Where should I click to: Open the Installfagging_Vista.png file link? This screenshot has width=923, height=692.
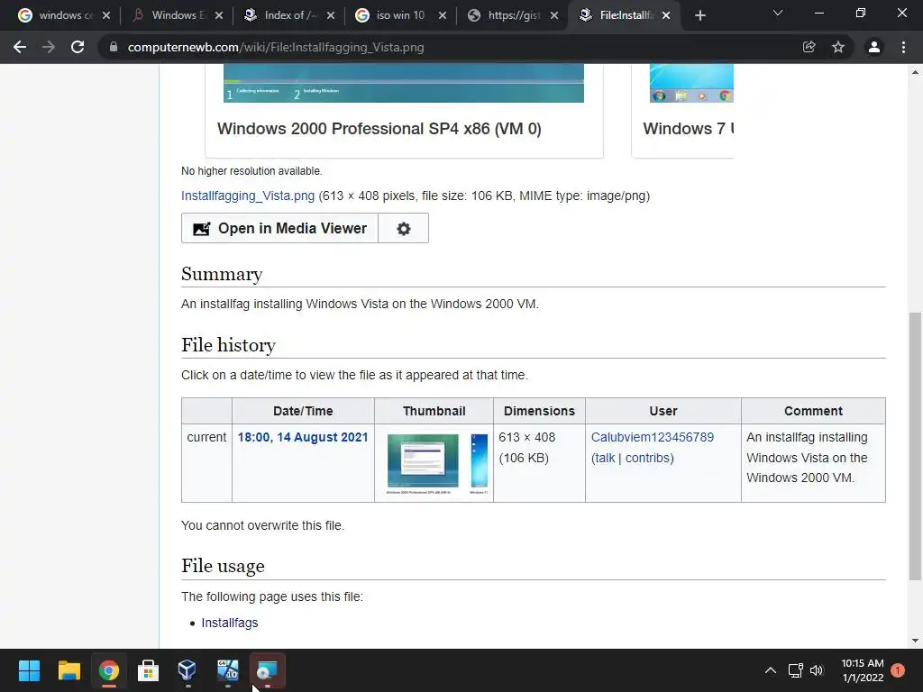point(248,196)
